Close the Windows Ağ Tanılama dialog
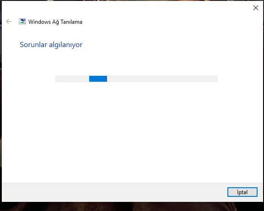Viewport: 264px width, 211px height. [256, 8]
